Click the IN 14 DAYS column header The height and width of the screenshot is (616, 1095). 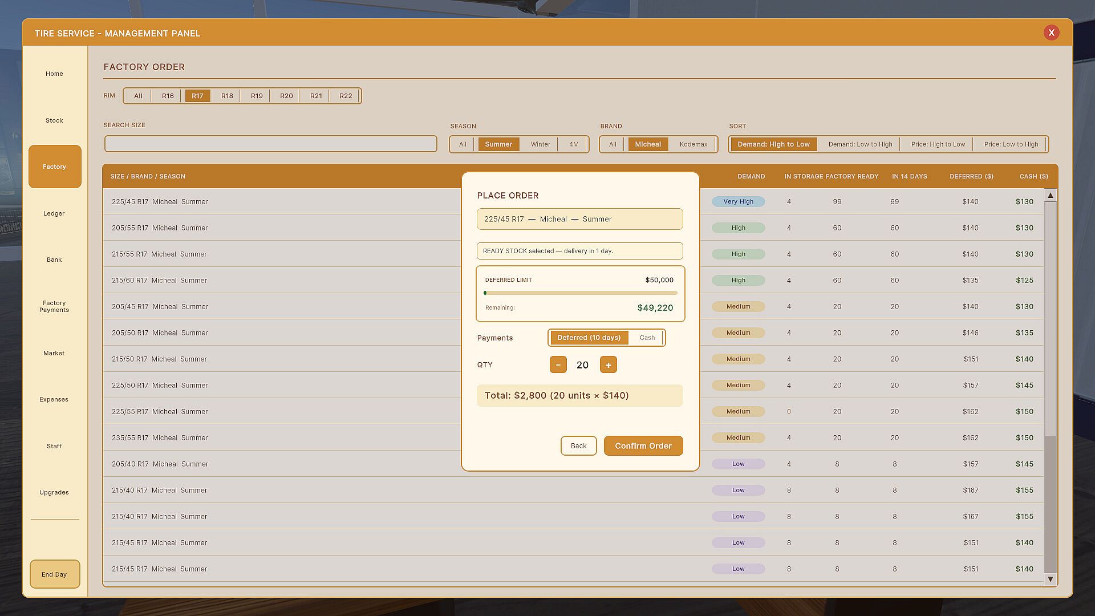(x=909, y=176)
